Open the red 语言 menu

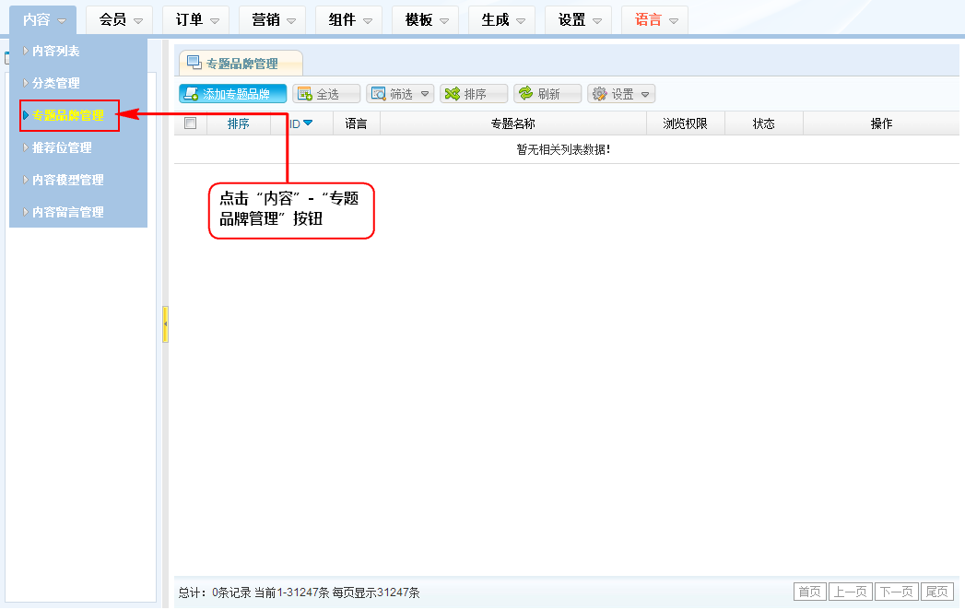coord(655,19)
